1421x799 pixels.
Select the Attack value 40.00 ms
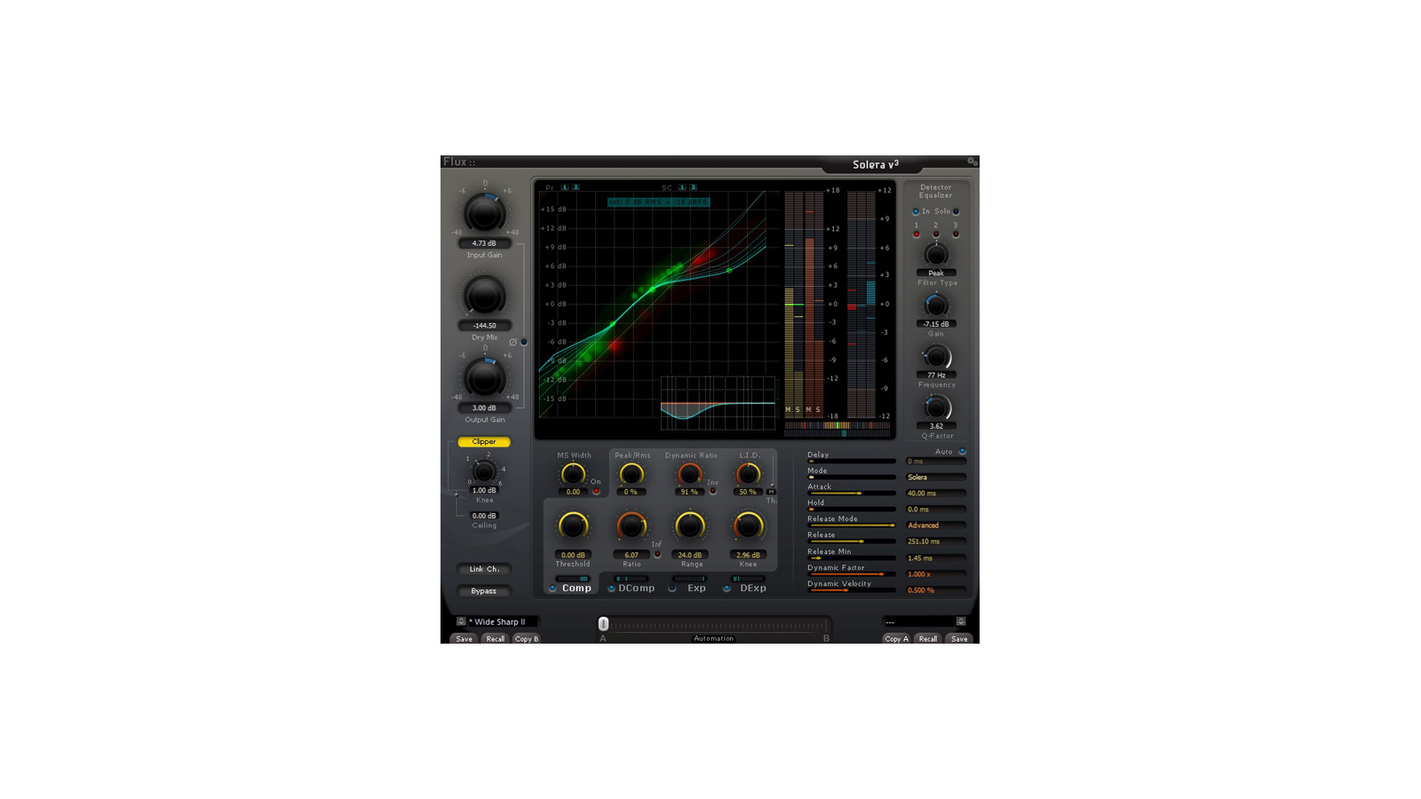pos(936,494)
